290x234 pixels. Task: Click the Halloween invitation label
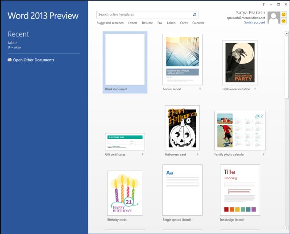[236, 89]
